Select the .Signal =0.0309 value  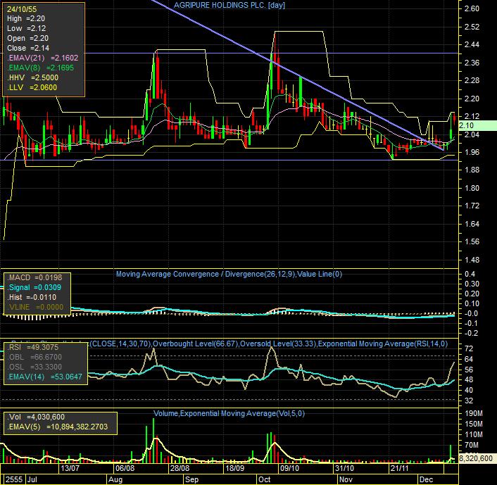[x=34, y=287]
